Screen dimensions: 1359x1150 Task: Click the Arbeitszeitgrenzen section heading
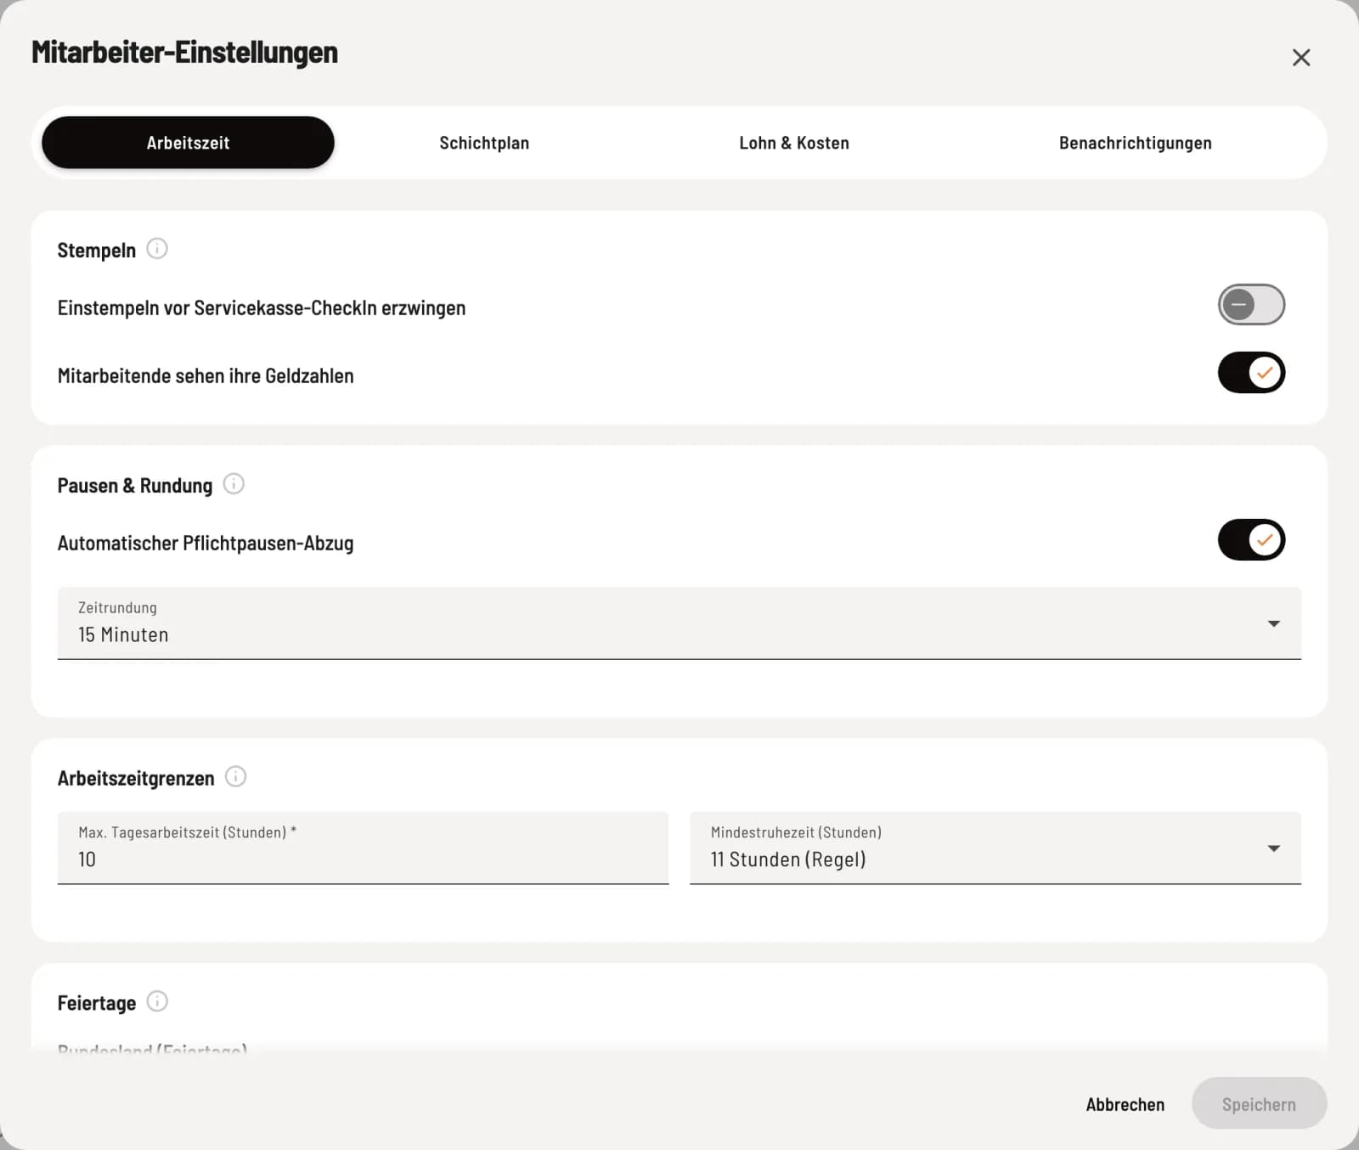pyautogui.click(x=136, y=779)
